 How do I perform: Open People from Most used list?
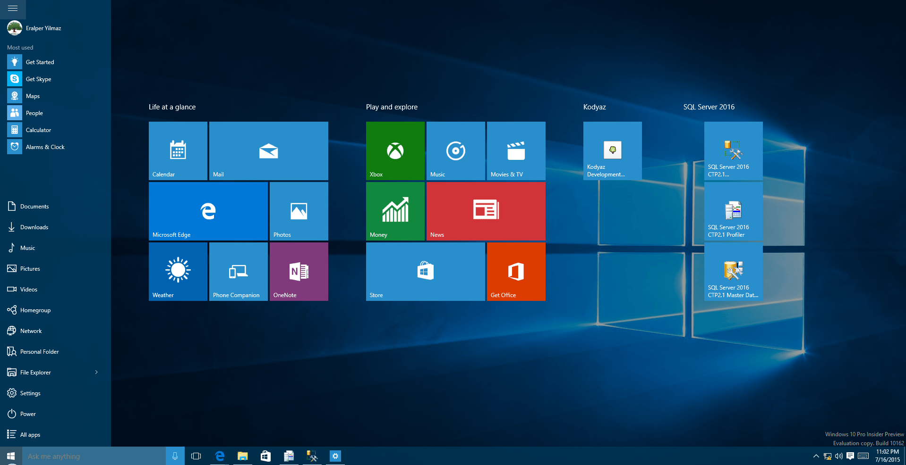click(x=55, y=113)
